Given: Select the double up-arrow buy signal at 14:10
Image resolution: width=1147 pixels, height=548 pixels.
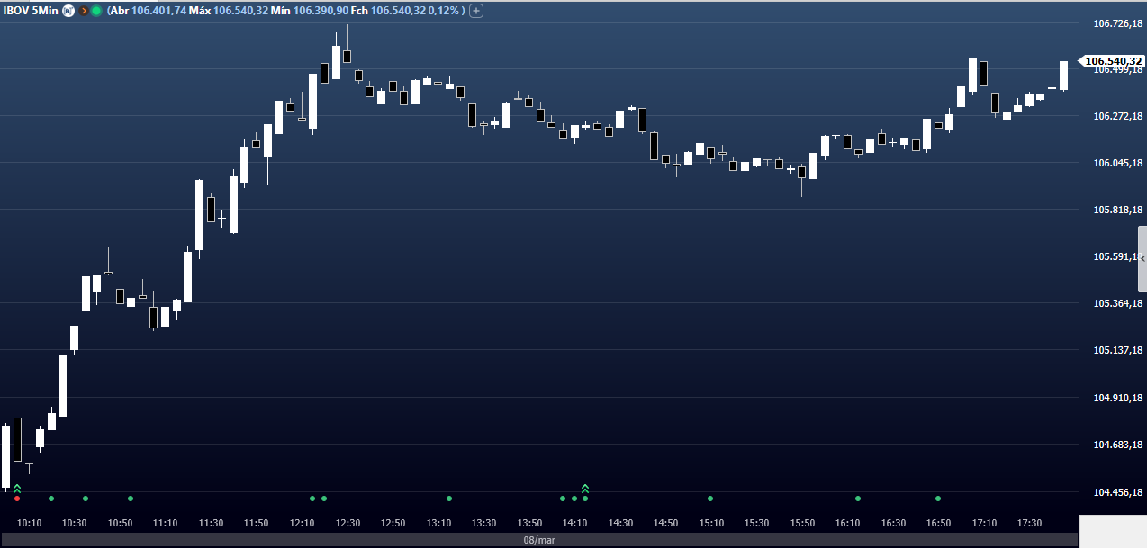Looking at the screenshot, I should pyautogui.click(x=585, y=489).
